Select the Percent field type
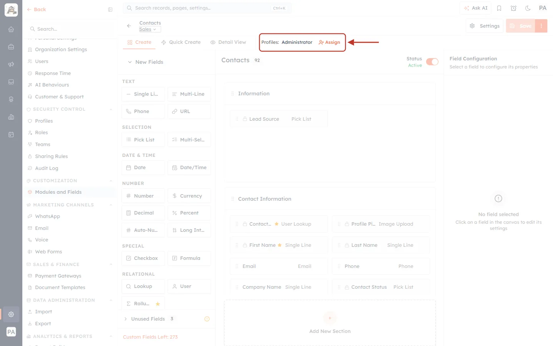 point(189,213)
